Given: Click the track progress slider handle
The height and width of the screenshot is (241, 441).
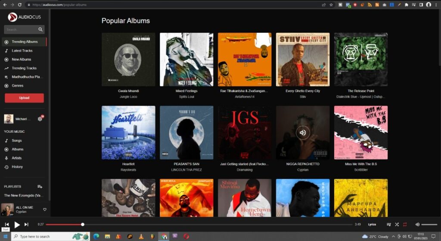Looking at the screenshot, I should (x=82, y=224).
